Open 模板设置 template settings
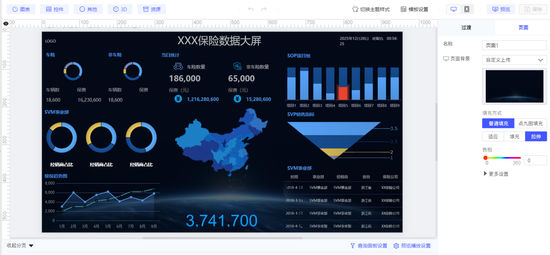Screen dimensions: 550x255 (x=415, y=9)
